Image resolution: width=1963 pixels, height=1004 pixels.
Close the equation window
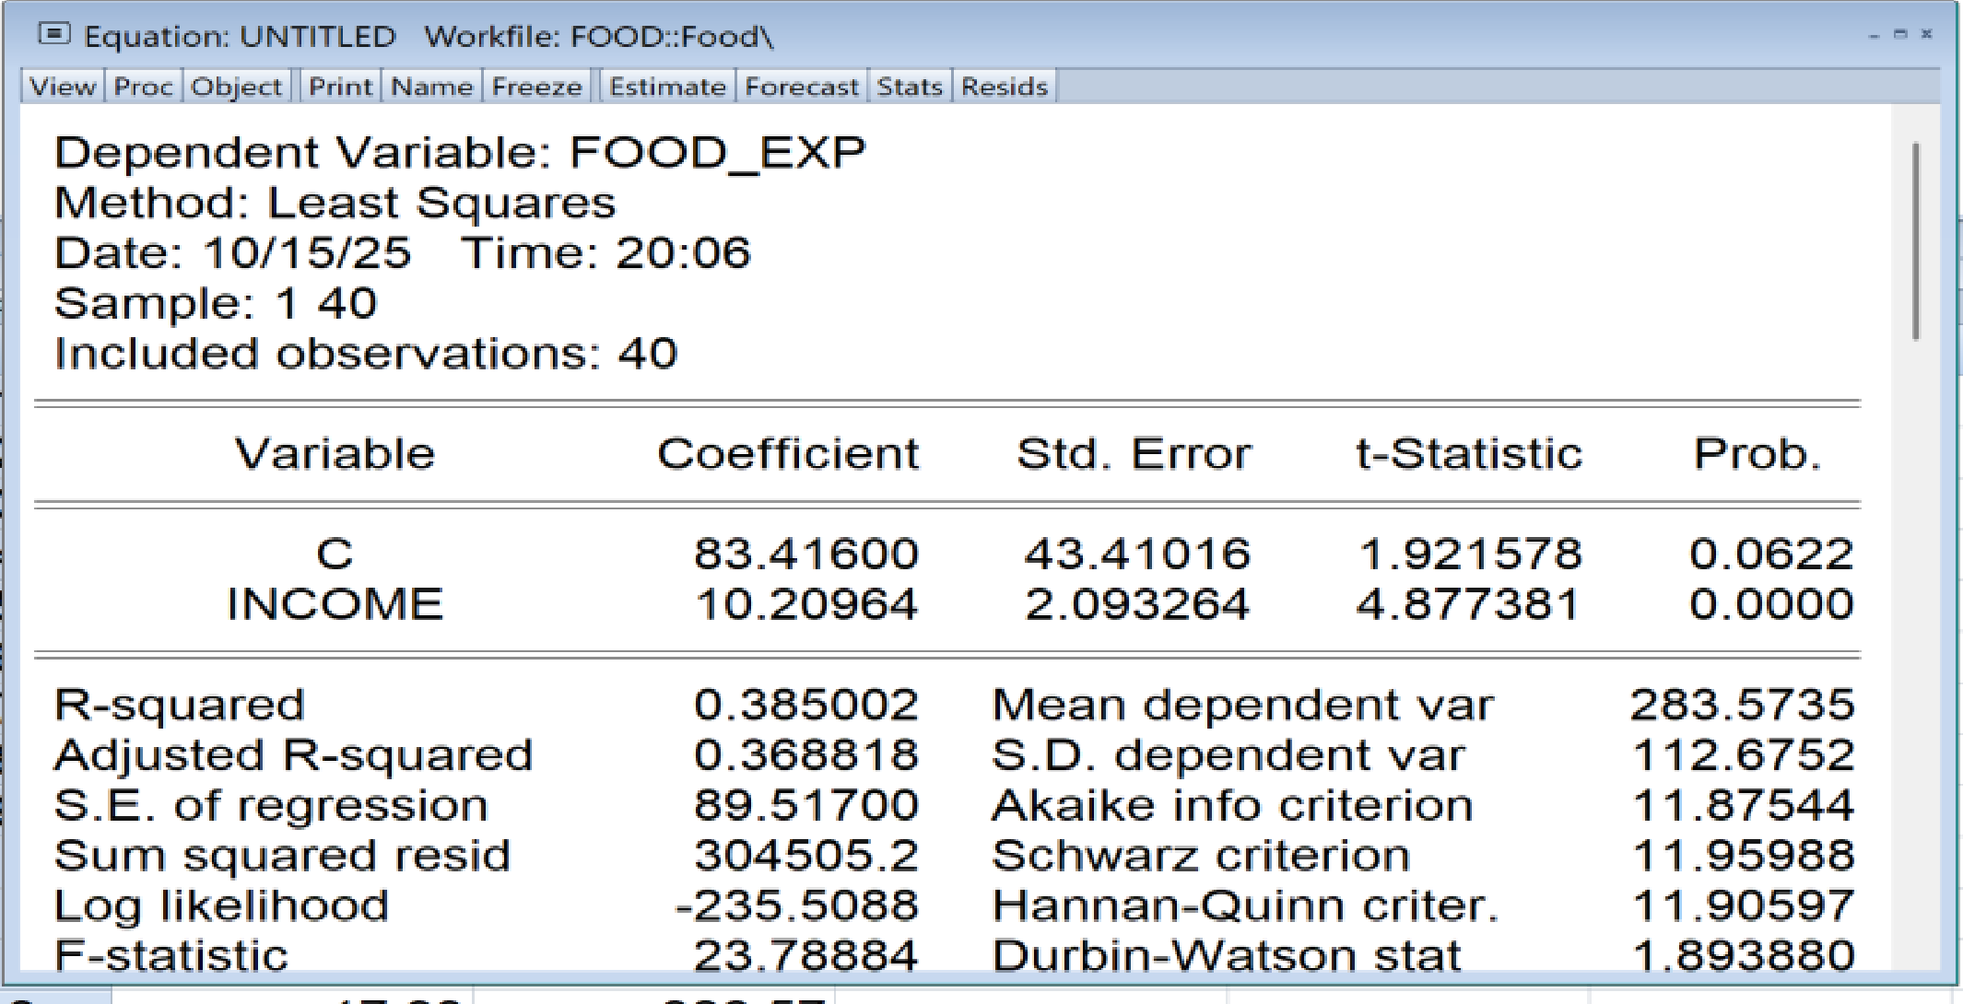coord(1927,34)
